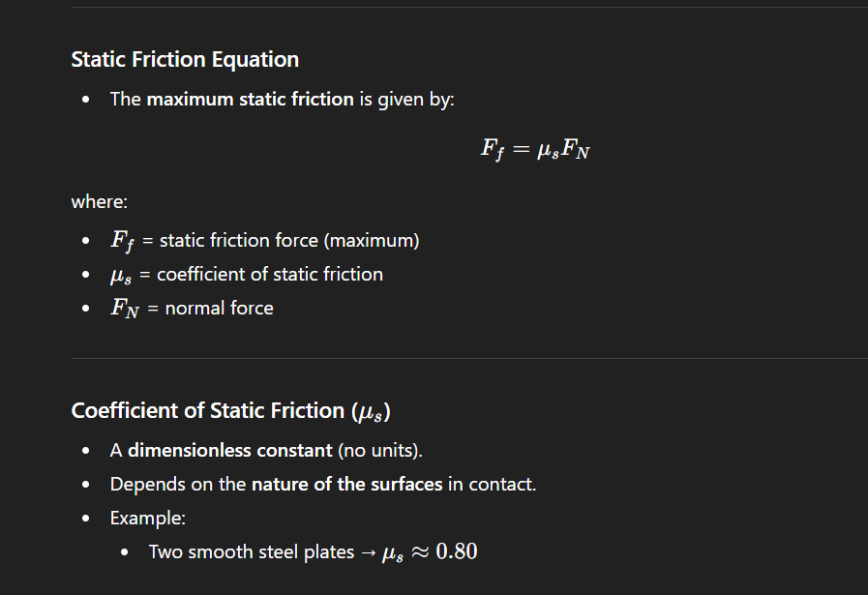This screenshot has height=595, width=868.
Task: Click the bold "maximum static friction" phrase
Action: tap(250, 100)
